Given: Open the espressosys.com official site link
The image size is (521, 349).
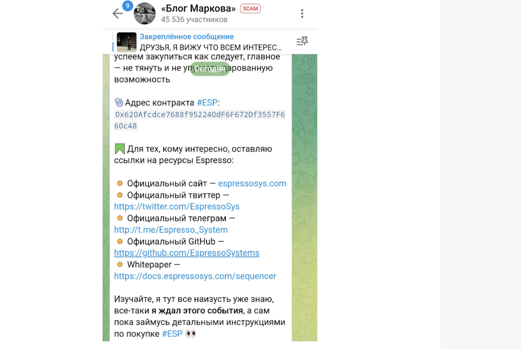Looking at the screenshot, I should point(252,183).
